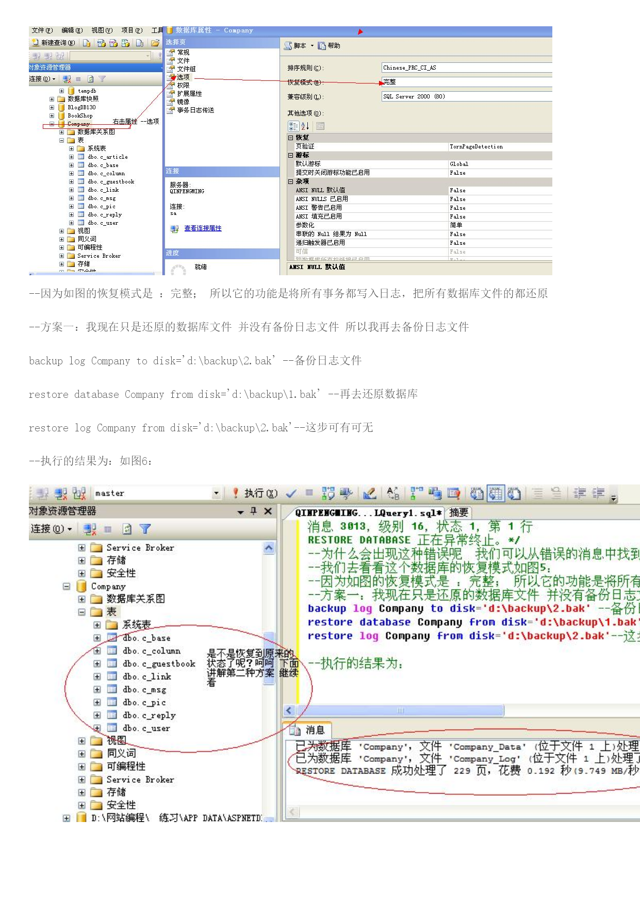Viewport: 640px width, 904px height.
Task: Click the increase indent icon
Action: (x=598, y=494)
